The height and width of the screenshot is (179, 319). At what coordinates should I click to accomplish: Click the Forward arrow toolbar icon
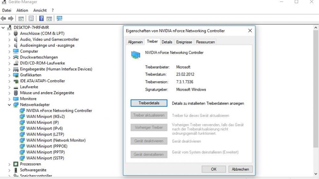click(11, 19)
